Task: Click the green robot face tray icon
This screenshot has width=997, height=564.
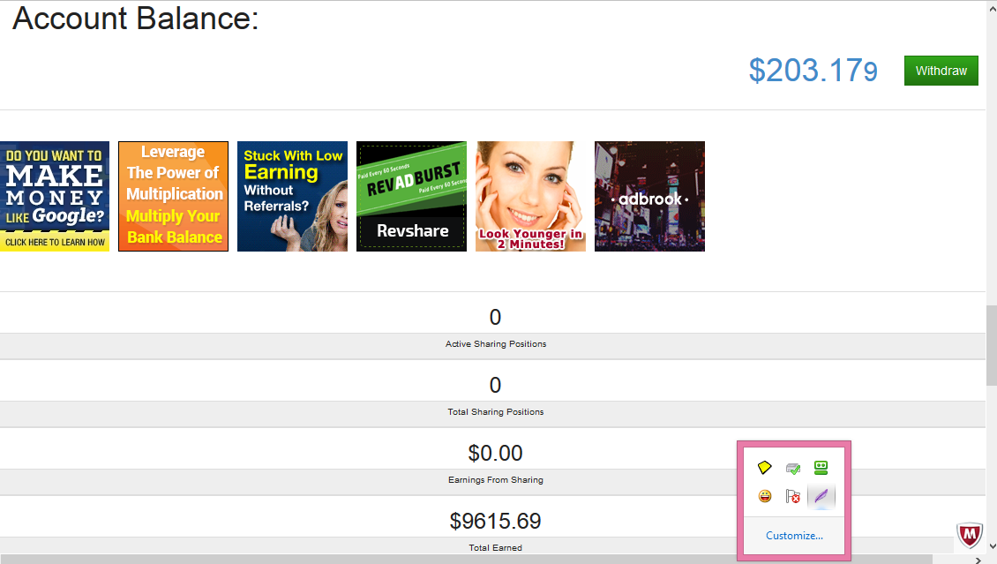Action: pyautogui.click(x=821, y=468)
